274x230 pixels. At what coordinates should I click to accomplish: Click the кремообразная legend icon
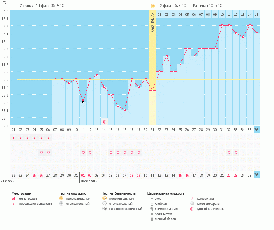pyautogui.click(x=152, y=209)
